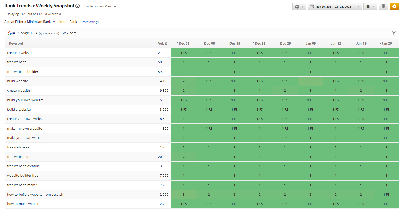402x209 pixels.
Task: Open the cube icon dropdown button
Action: tap(299, 7)
